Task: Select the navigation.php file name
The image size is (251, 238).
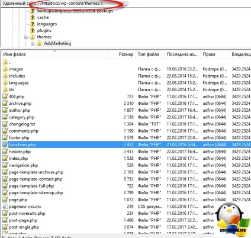Action: [24, 165]
